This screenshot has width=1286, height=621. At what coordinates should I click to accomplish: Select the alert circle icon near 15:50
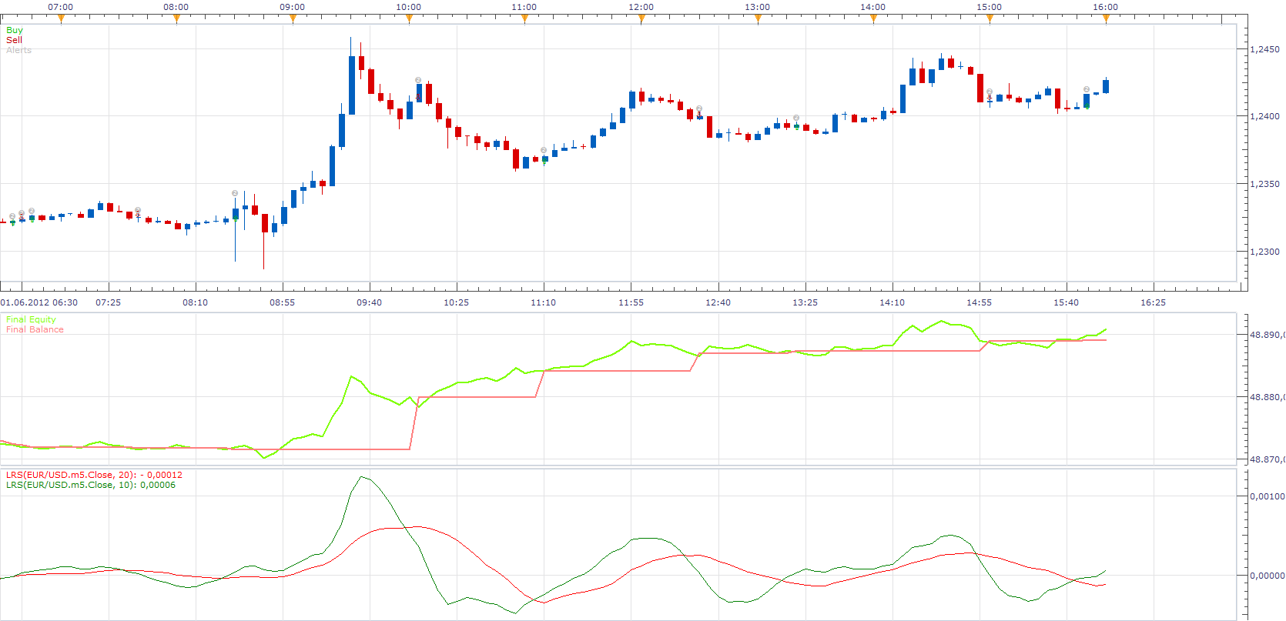1087,89
